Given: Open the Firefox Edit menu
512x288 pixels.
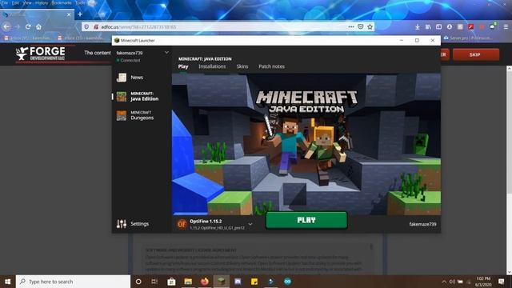Looking at the screenshot, I should [15, 2].
